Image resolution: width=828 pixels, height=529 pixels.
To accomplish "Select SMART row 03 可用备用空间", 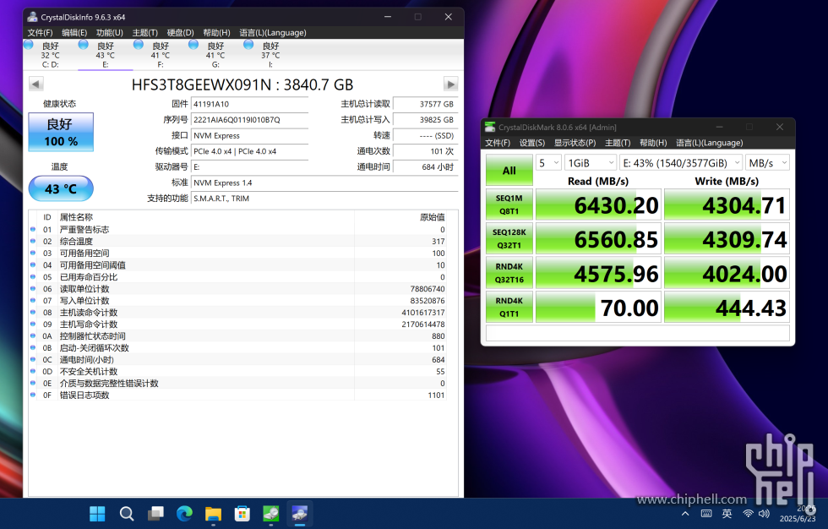I will [237, 254].
